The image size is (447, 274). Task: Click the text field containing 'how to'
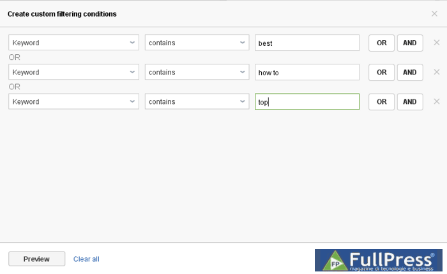[x=307, y=72]
